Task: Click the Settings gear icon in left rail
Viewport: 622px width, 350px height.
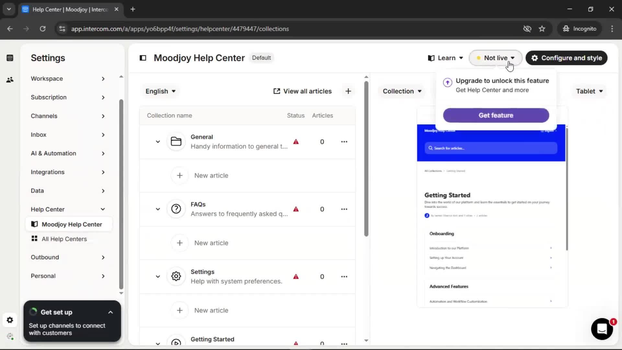Action: point(10,320)
